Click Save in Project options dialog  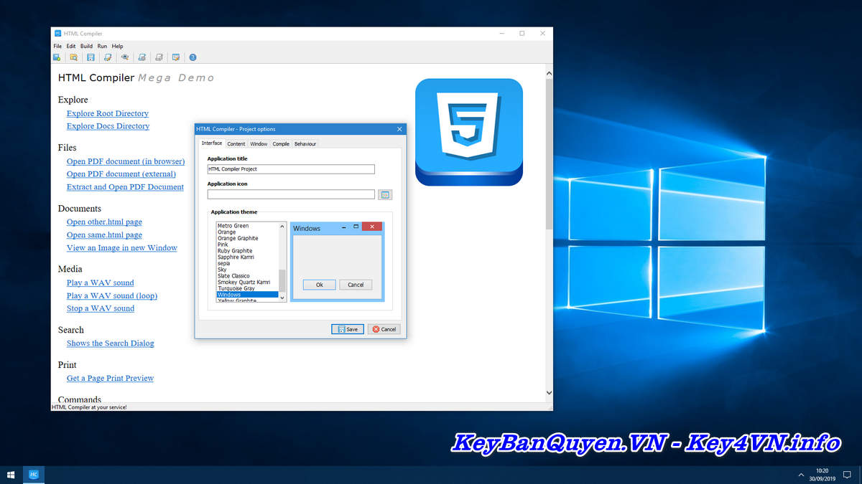(x=348, y=329)
